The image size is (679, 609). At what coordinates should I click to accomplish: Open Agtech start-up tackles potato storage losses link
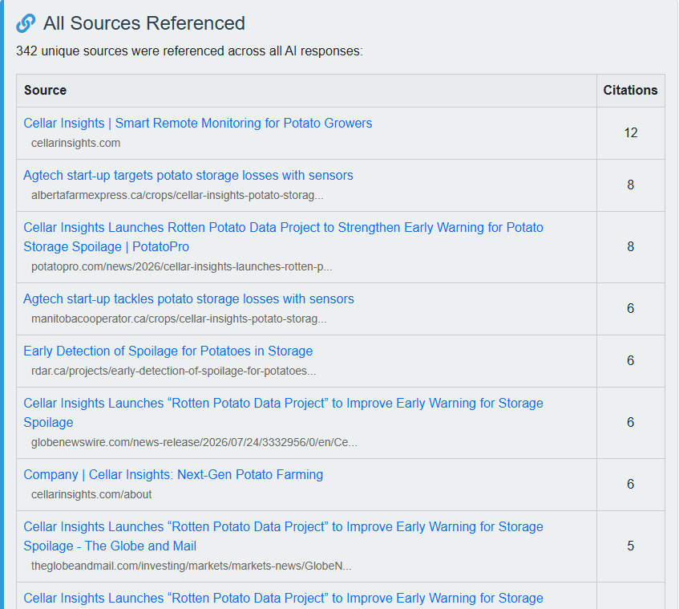tap(189, 298)
